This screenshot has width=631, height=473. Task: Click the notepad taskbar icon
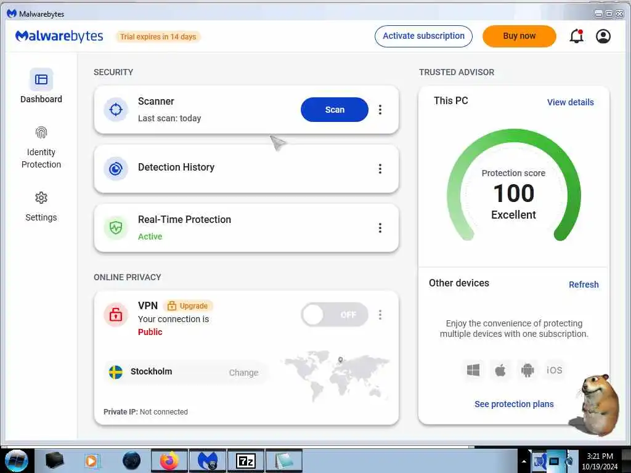[x=283, y=461]
